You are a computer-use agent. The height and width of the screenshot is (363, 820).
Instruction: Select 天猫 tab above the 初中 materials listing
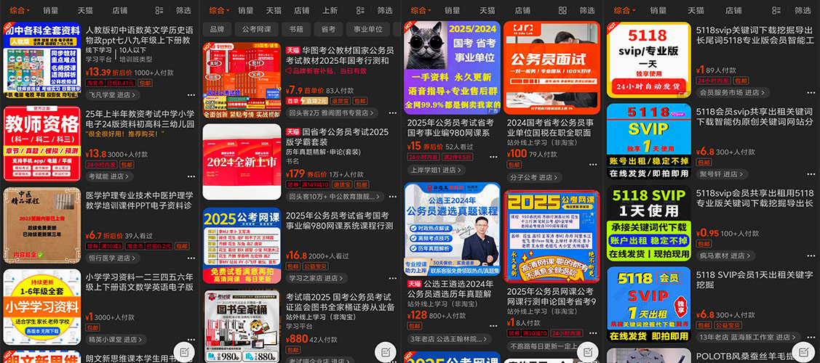pyautogui.click(x=85, y=10)
